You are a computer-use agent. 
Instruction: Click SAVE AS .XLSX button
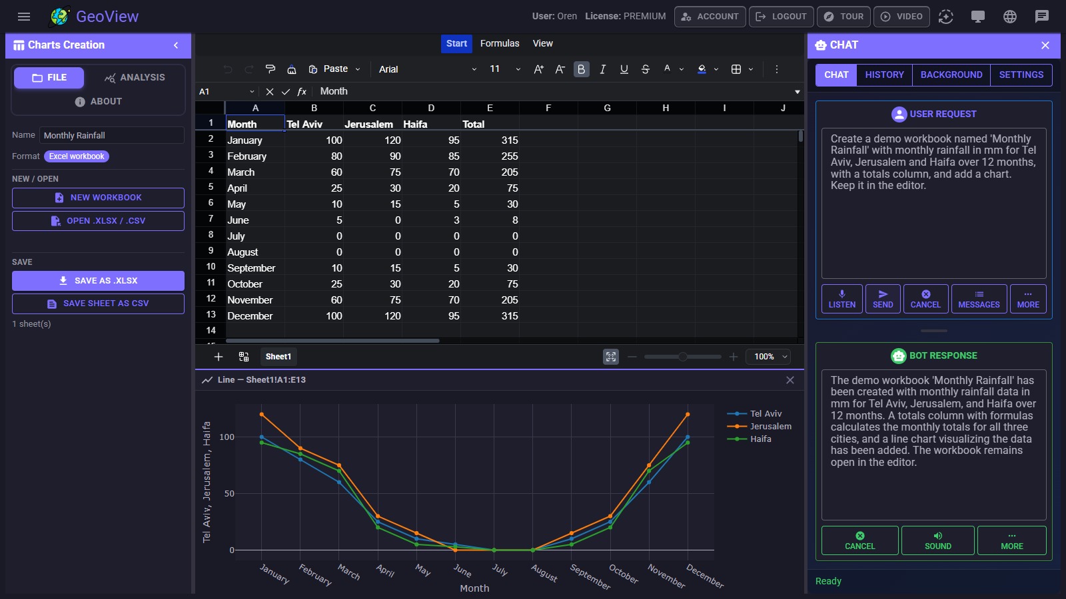click(x=98, y=281)
